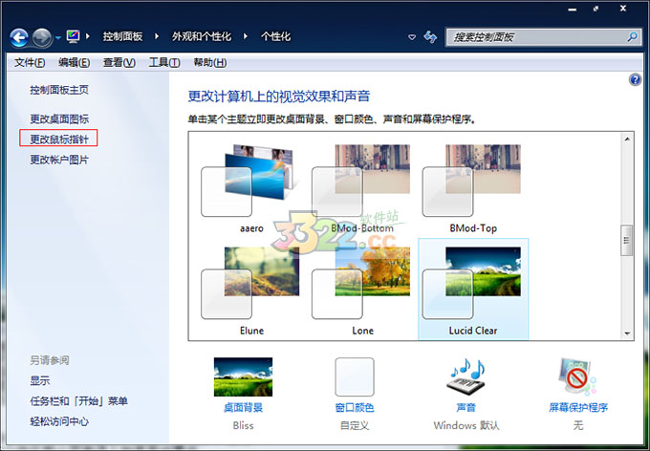Open the 屏幕保护程序 link
This screenshot has width=650, height=451.
[x=578, y=408]
